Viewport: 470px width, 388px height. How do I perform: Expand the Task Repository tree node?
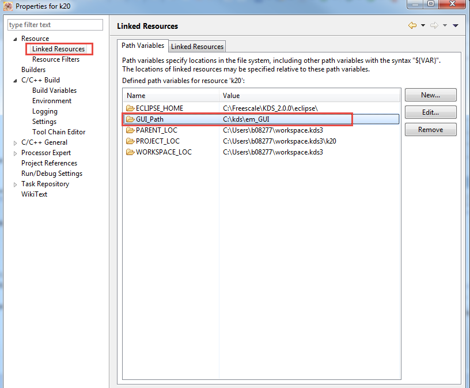[x=15, y=184]
